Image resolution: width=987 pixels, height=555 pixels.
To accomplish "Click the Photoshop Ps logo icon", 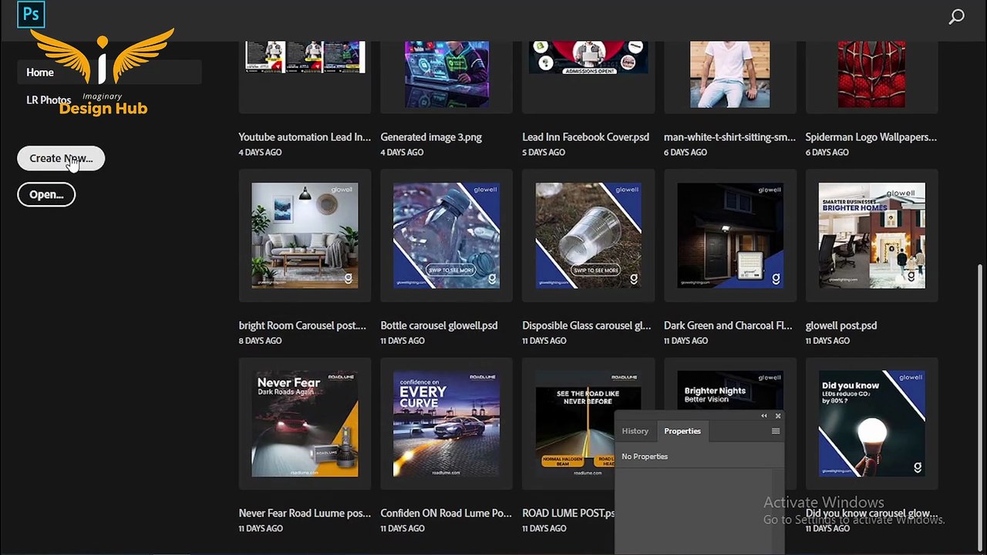I will pos(31,15).
